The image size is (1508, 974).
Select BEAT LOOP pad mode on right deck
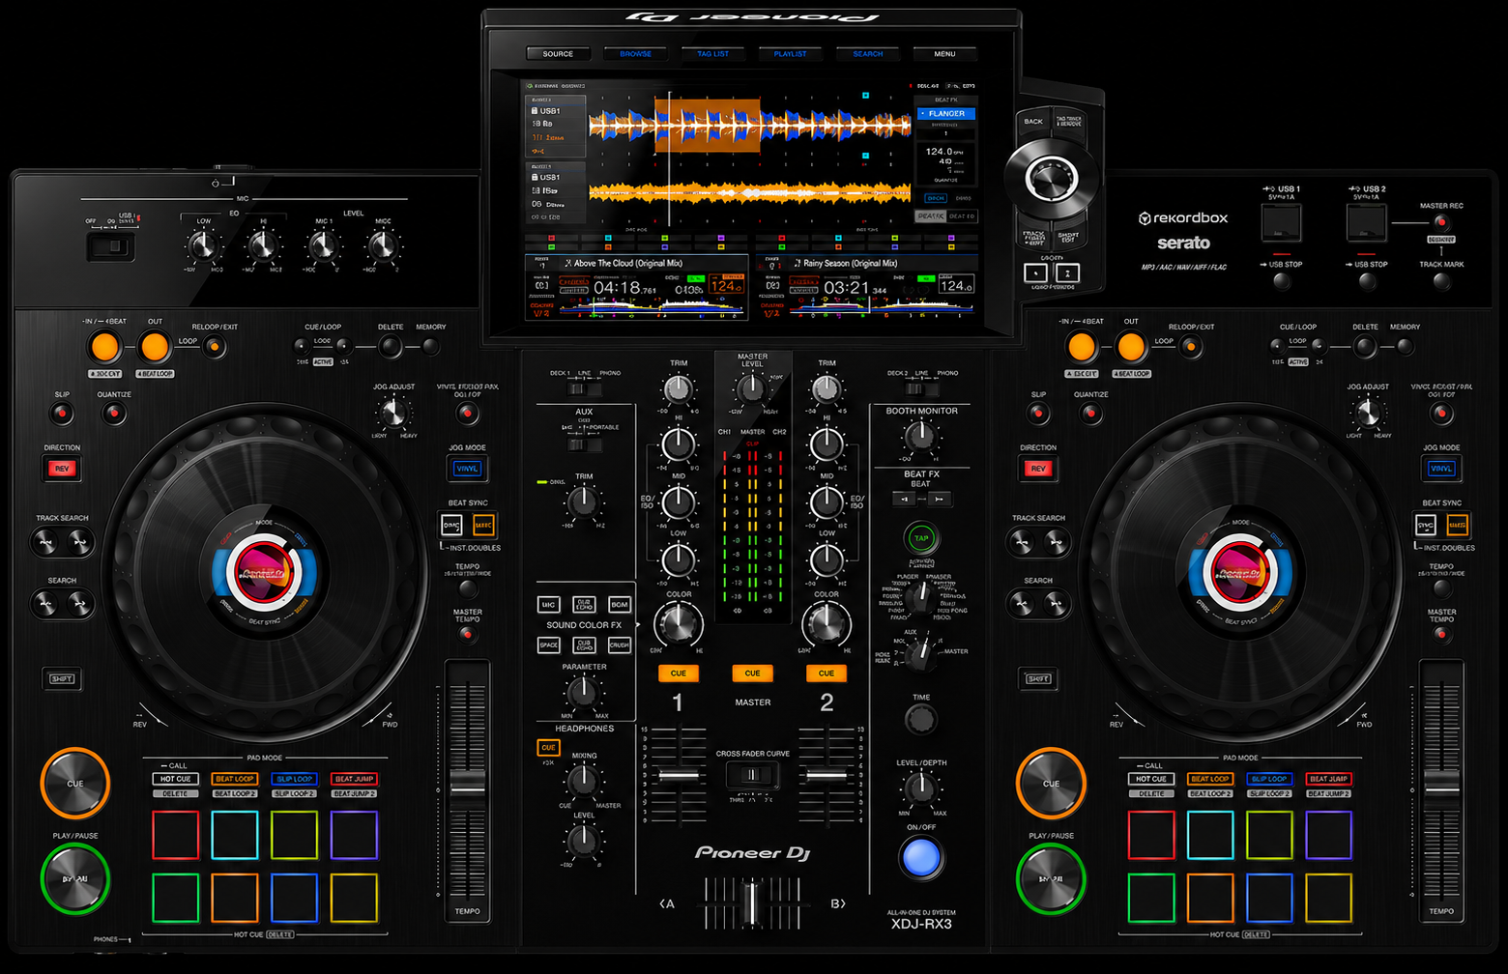[x=1210, y=779]
